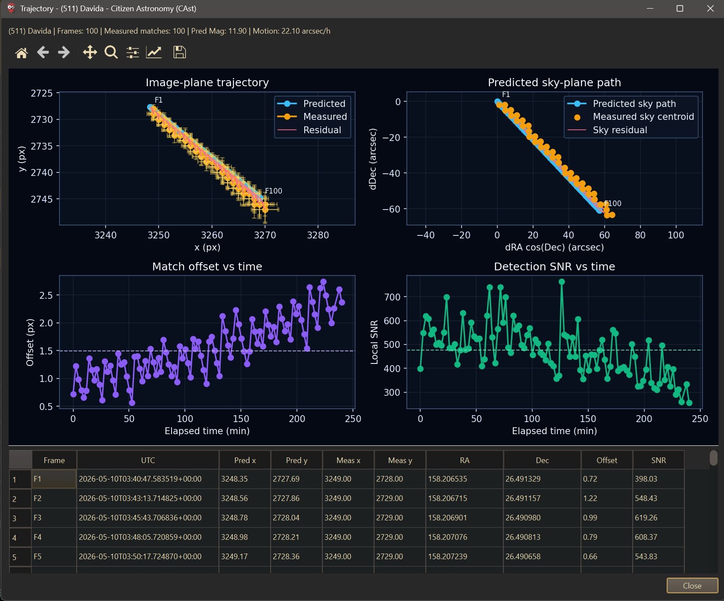Go back to previous view arrow
Screen dimensions: 724x601
point(43,53)
